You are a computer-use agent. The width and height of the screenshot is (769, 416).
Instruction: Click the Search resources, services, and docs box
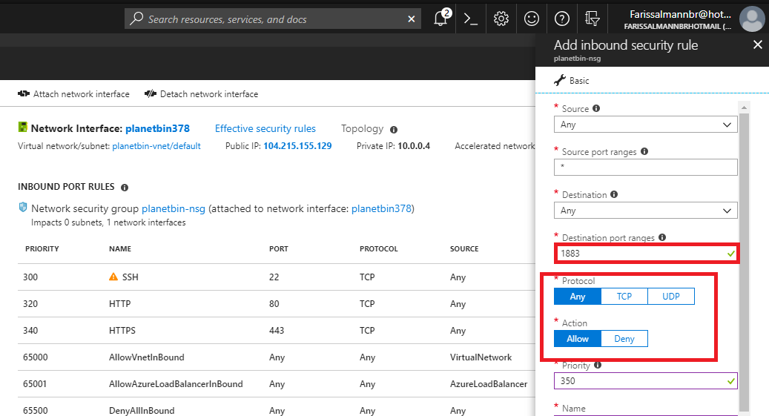[273, 19]
